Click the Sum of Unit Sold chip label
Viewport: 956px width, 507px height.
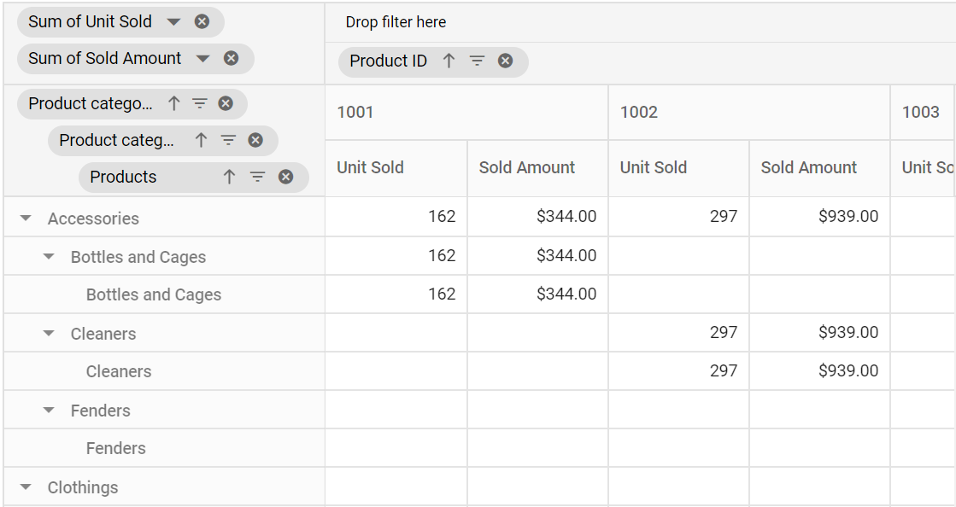pos(91,22)
